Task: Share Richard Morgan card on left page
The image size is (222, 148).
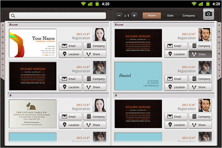Action: pos(95,87)
